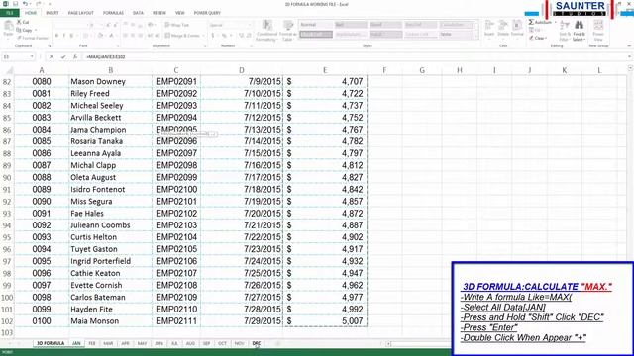Select the Normal cell style
This screenshot has width=634, height=356.
tap(315, 25)
